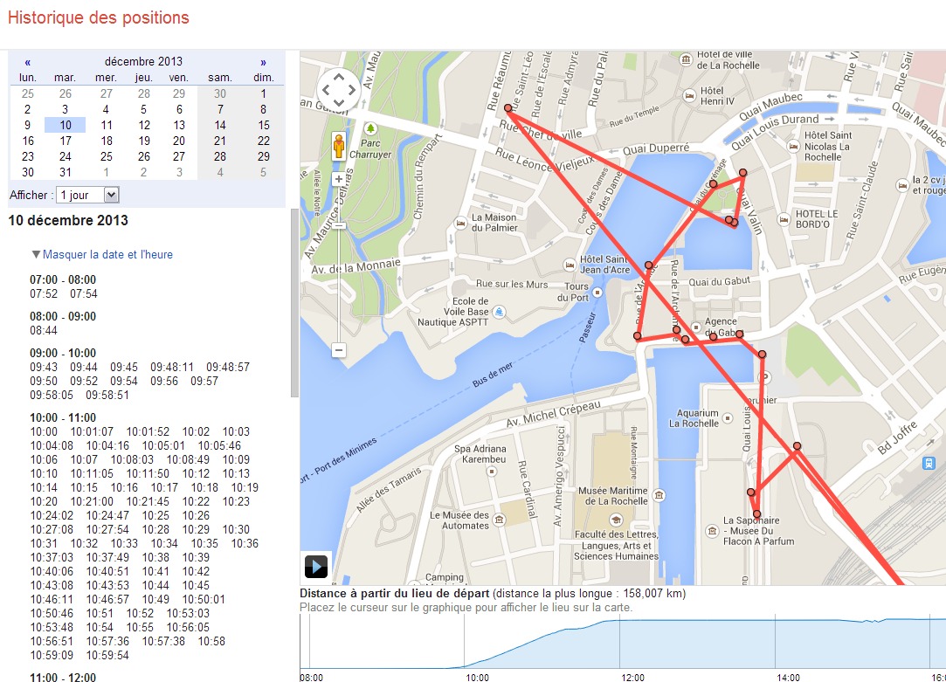Click the Tours du Port marker icon

(x=597, y=293)
